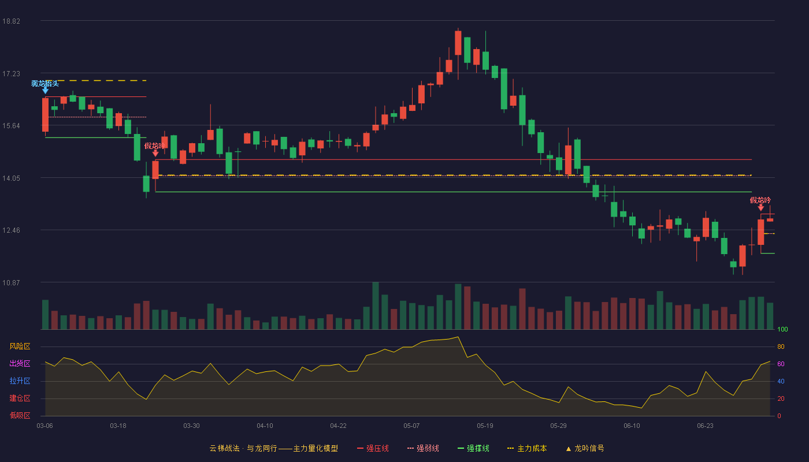
Task: Click the 拉升区 zone label
Action: (x=20, y=381)
